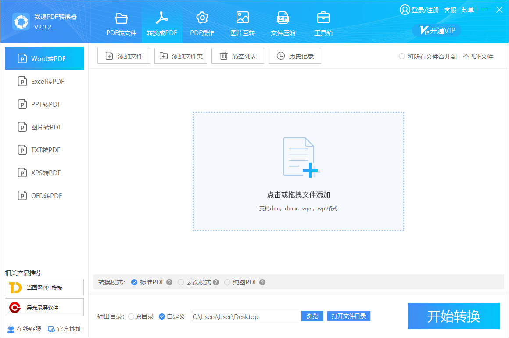Screen dimensions: 509x338
Task: Click help icon next to 云端模式
Action: 216,282
